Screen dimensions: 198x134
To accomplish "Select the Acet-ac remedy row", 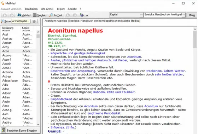I will tap(18, 38).
